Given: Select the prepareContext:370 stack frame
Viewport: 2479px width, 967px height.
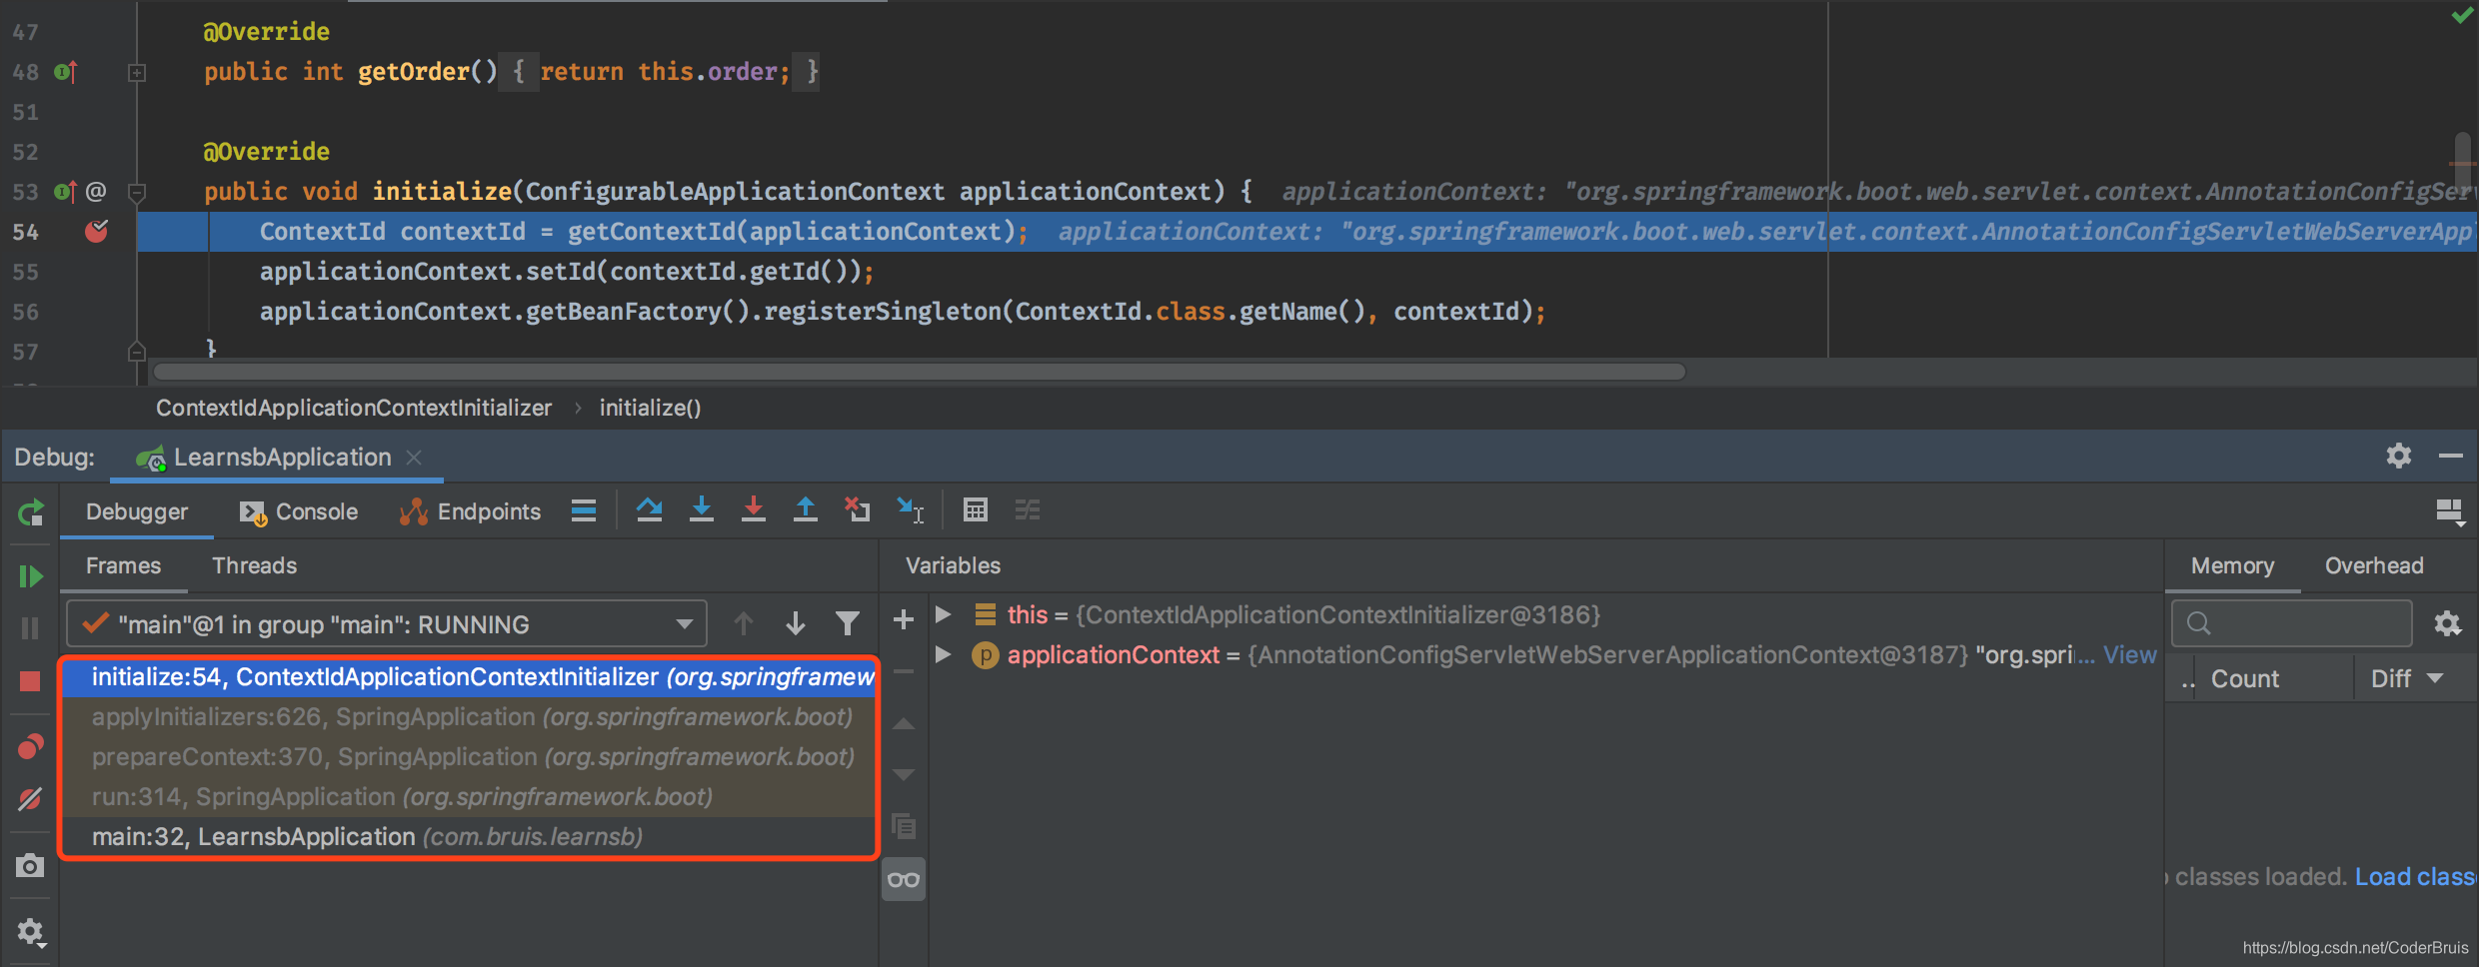Looking at the screenshot, I should coord(469,757).
